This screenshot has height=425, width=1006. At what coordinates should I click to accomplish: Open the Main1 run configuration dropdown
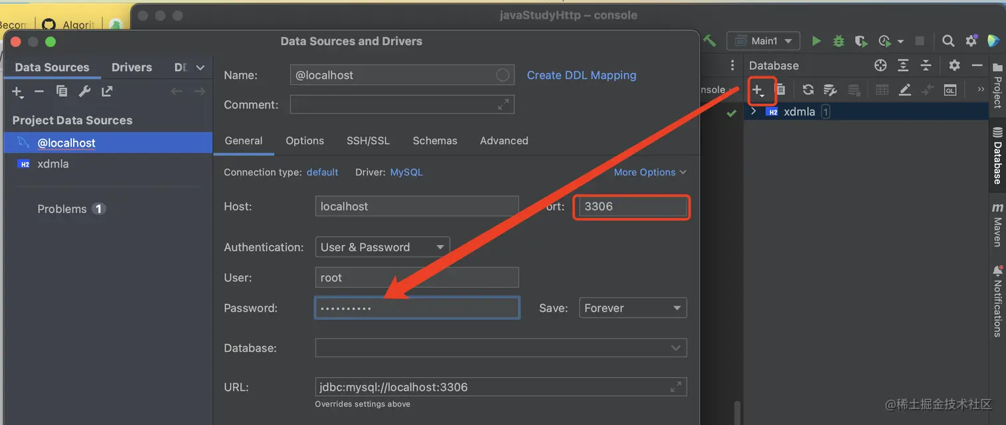[x=763, y=41]
